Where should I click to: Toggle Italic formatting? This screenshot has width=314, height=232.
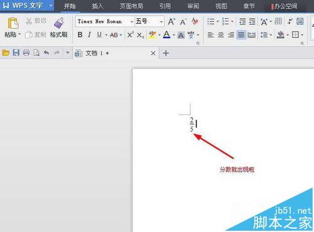(89, 35)
